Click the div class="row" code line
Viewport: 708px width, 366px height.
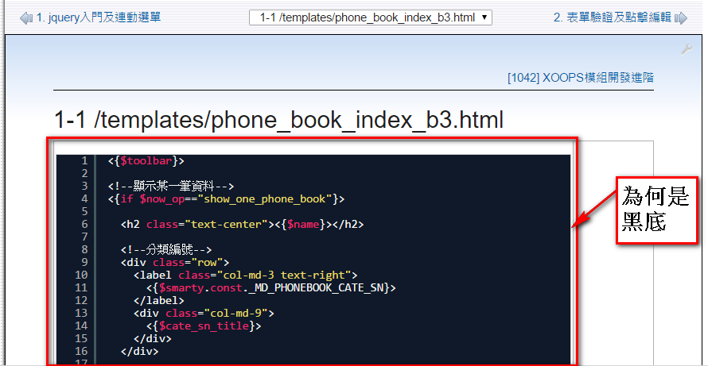175,263
